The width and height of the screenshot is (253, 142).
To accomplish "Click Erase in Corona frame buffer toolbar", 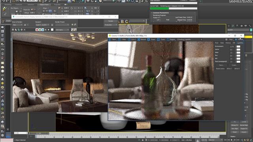I will click(x=151, y=39).
